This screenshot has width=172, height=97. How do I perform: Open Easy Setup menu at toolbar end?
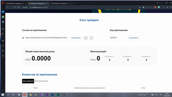(171, 7)
